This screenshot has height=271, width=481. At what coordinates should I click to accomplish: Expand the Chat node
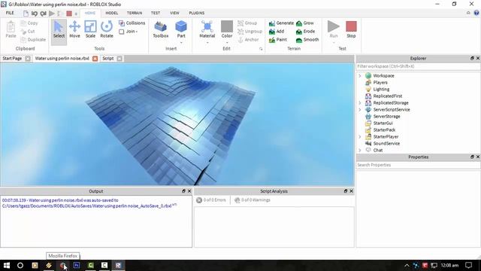(360, 151)
